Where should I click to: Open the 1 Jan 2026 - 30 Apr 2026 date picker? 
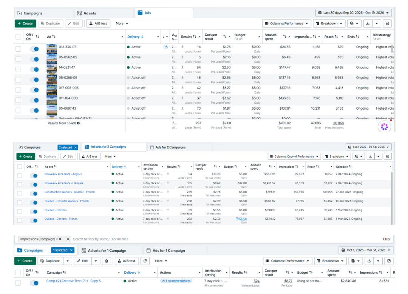coord(368,147)
